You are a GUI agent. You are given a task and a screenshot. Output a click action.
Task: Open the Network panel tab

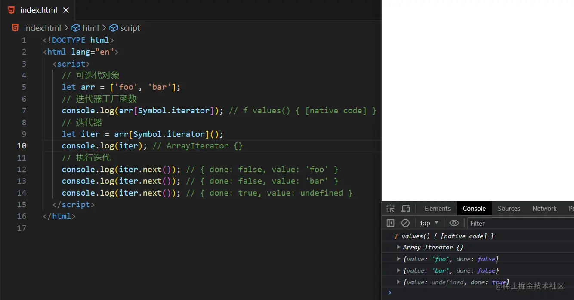pos(544,209)
